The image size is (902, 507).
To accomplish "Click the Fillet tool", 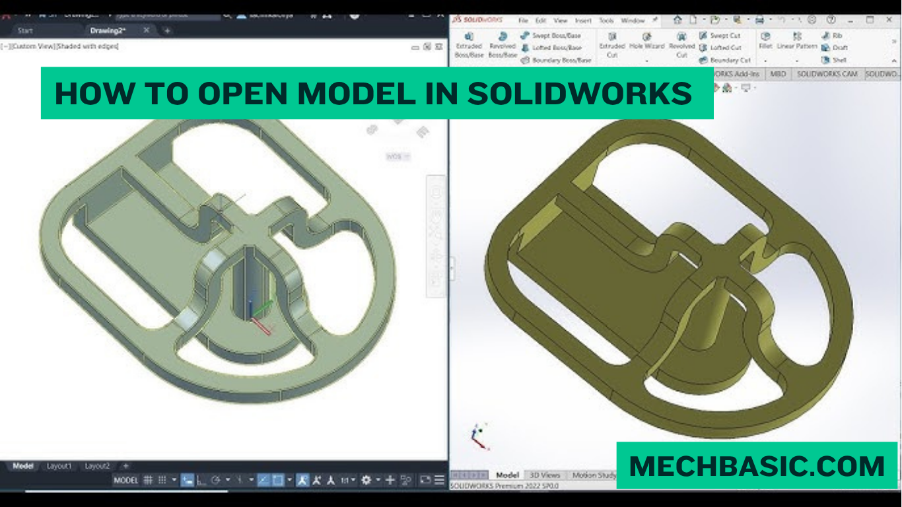I will coord(765,42).
